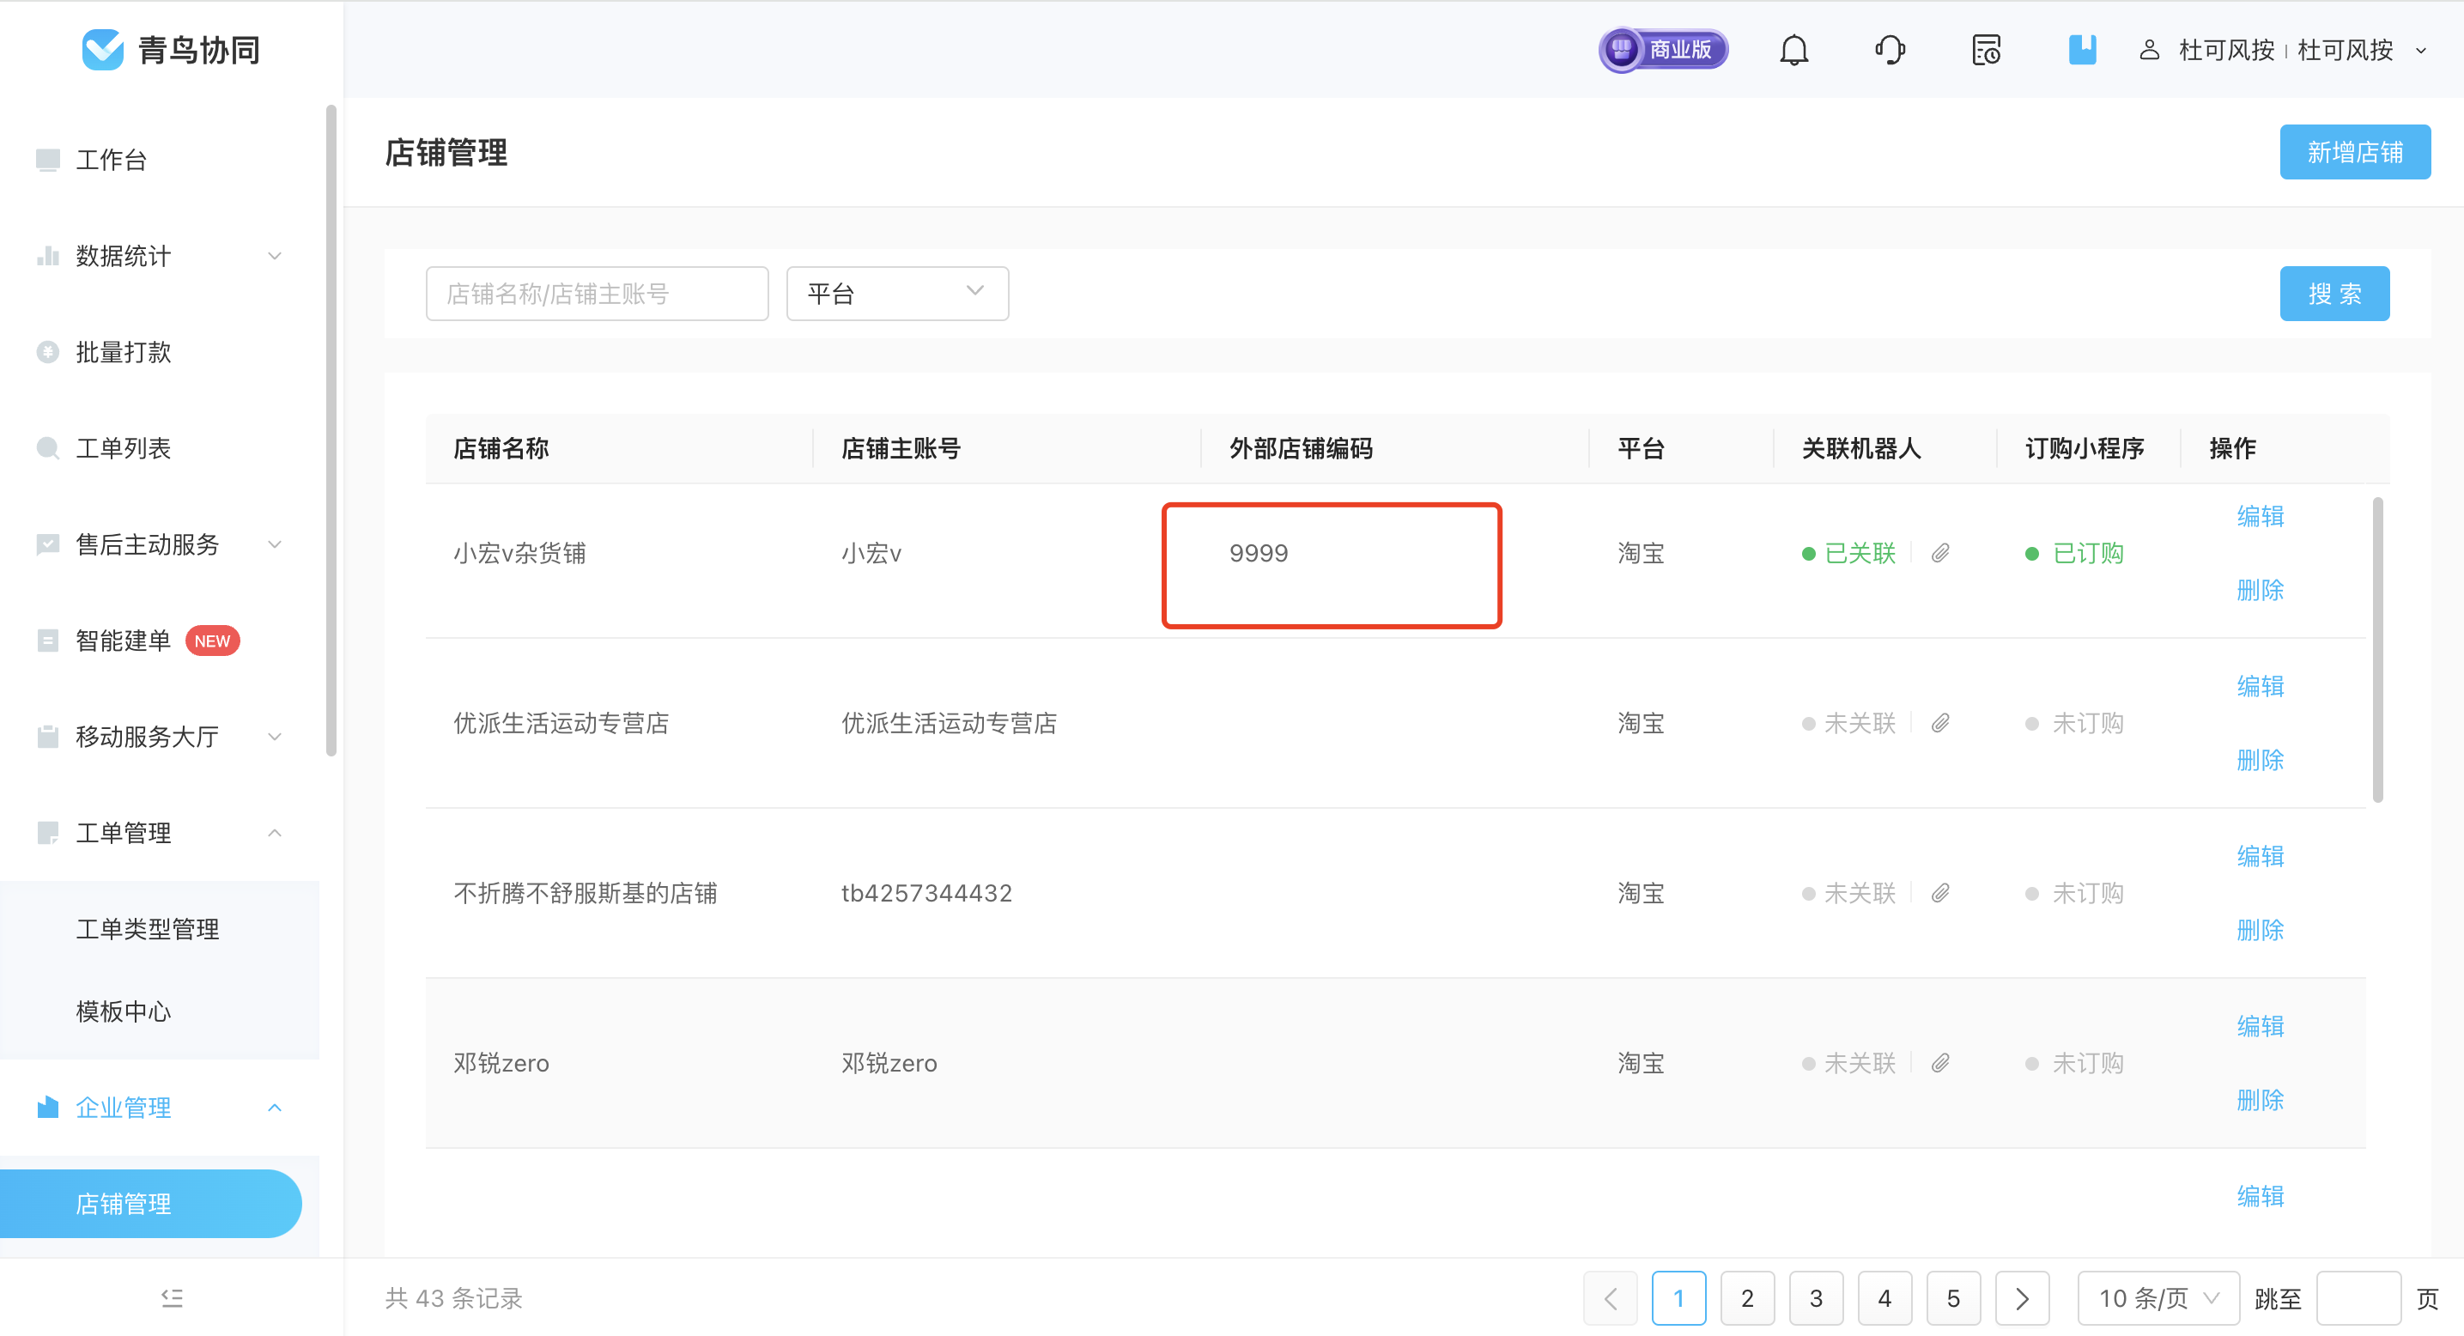Screen dimensions: 2464x1336
Task: Click current page 1 in pagination
Action: coord(1678,1297)
